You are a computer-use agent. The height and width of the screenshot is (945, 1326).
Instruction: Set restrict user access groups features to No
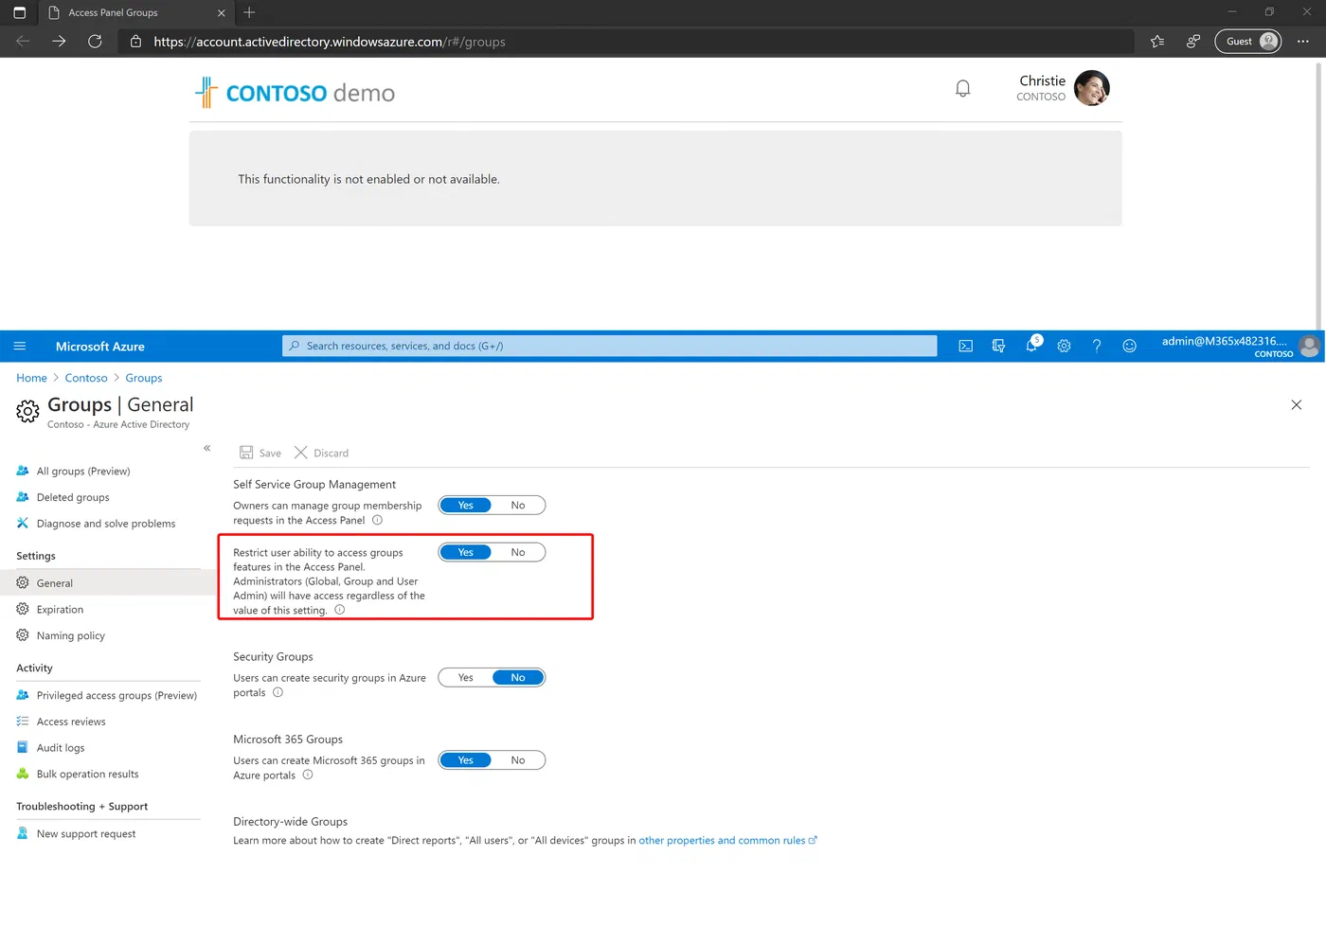coord(518,552)
